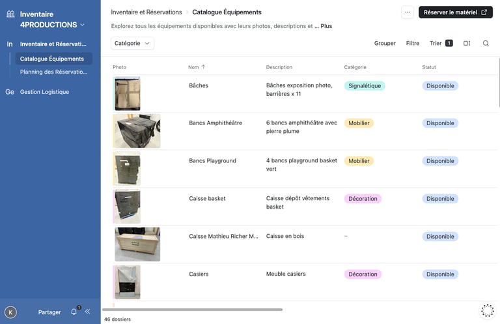Screen dimensions: 500x324
Task: Open Catalogue Équipements sidebar page
Action: [53, 59]
